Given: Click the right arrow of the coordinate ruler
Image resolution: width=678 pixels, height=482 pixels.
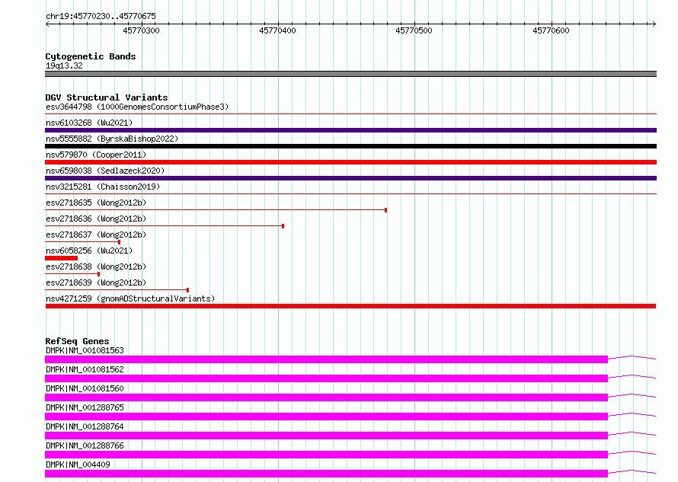Looking at the screenshot, I should [654, 24].
